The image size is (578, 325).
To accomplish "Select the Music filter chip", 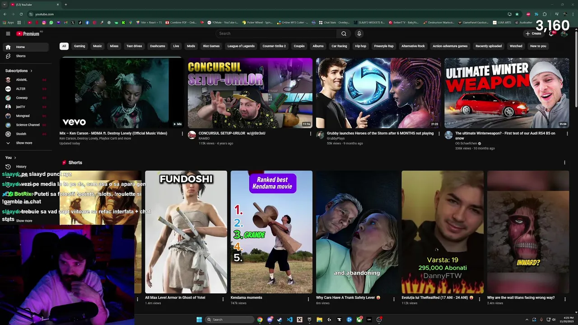I will point(98,46).
